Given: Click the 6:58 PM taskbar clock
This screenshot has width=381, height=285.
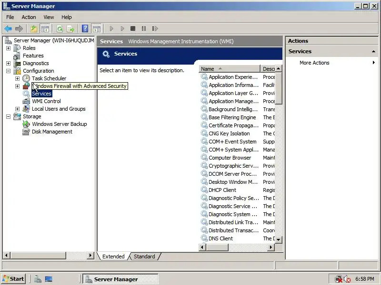Looking at the screenshot, I should [364, 279].
